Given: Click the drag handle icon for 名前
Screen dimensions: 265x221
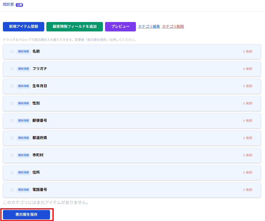Looking at the screenshot, I should [12, 52].
